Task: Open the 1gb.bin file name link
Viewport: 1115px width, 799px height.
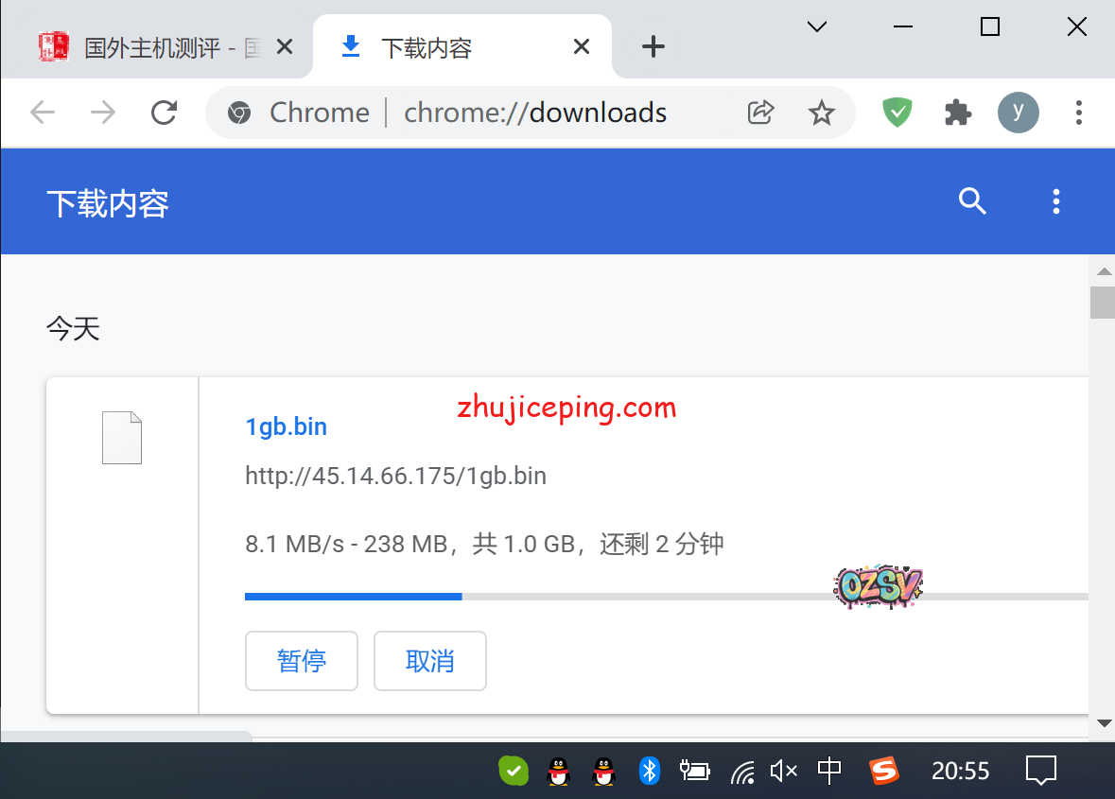Action: 286,426
